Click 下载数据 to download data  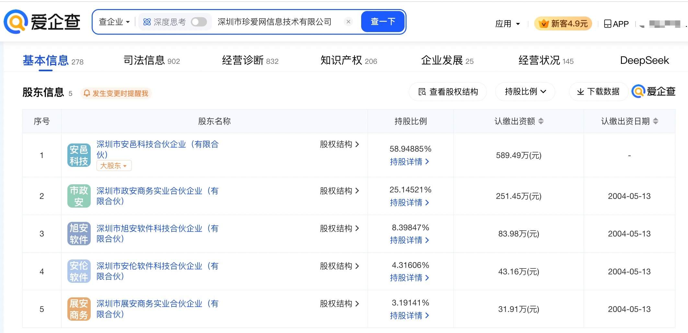[x=598, y=92]
